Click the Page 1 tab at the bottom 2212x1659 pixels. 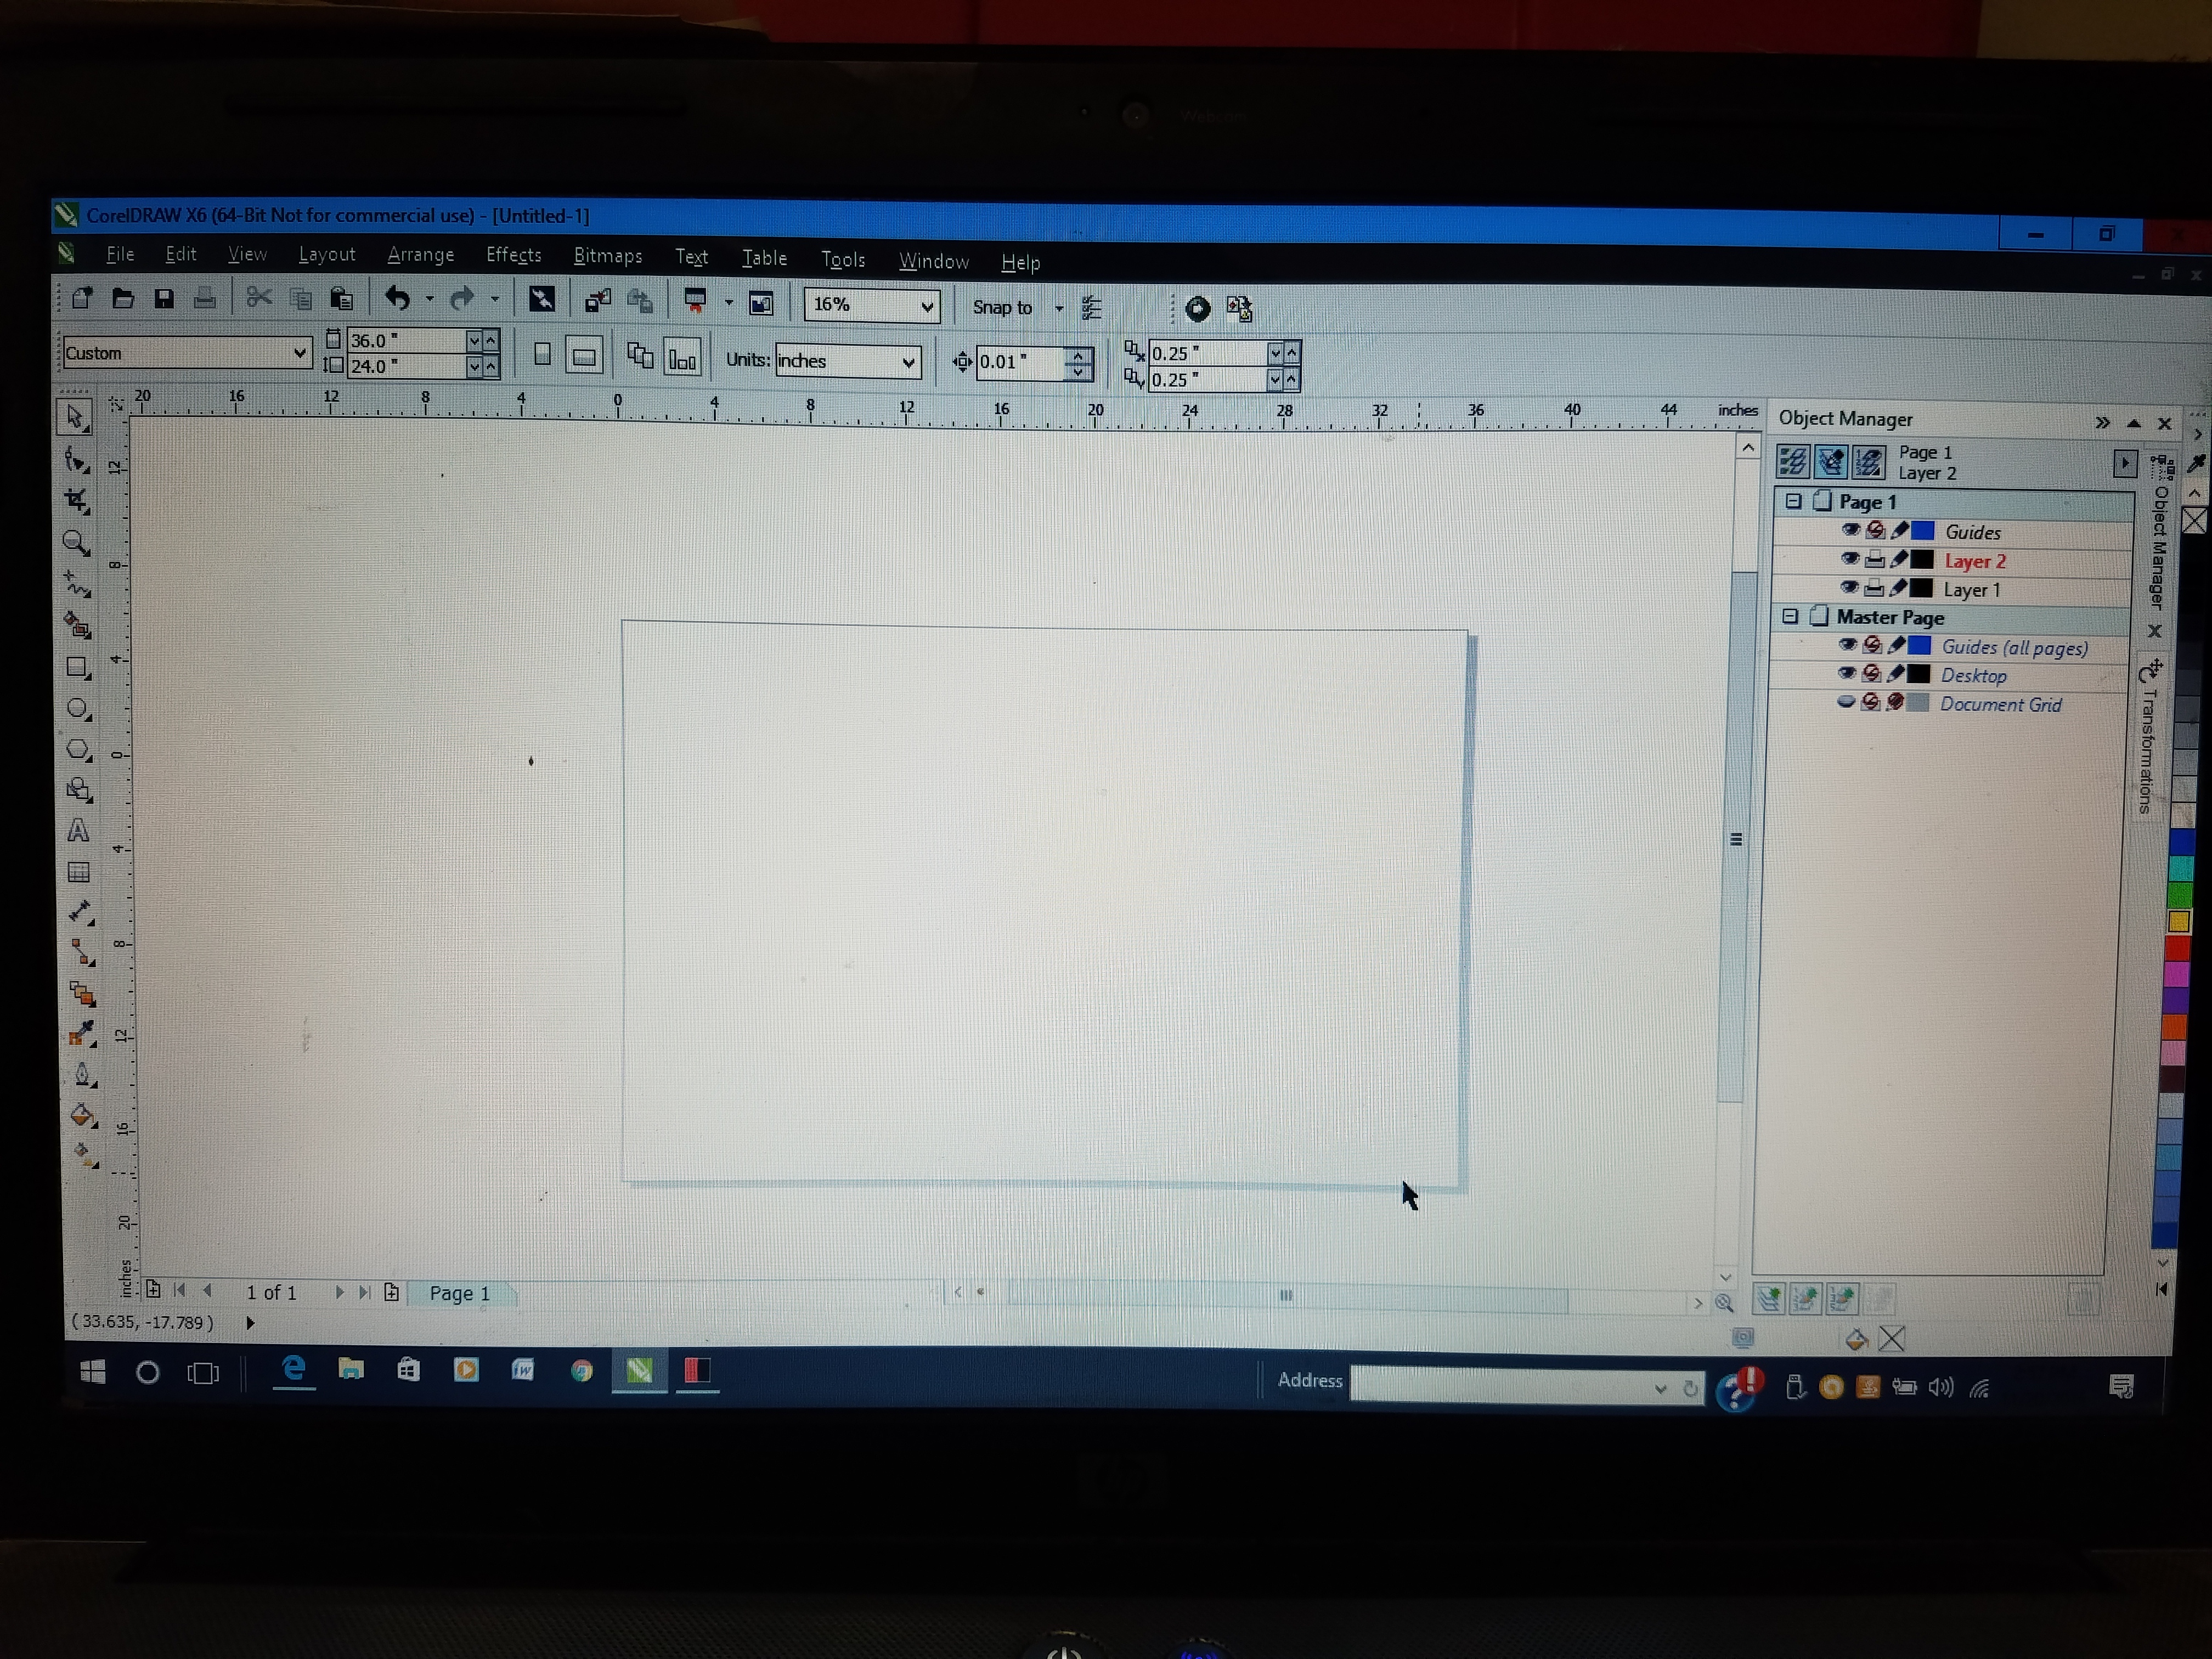459,1293
